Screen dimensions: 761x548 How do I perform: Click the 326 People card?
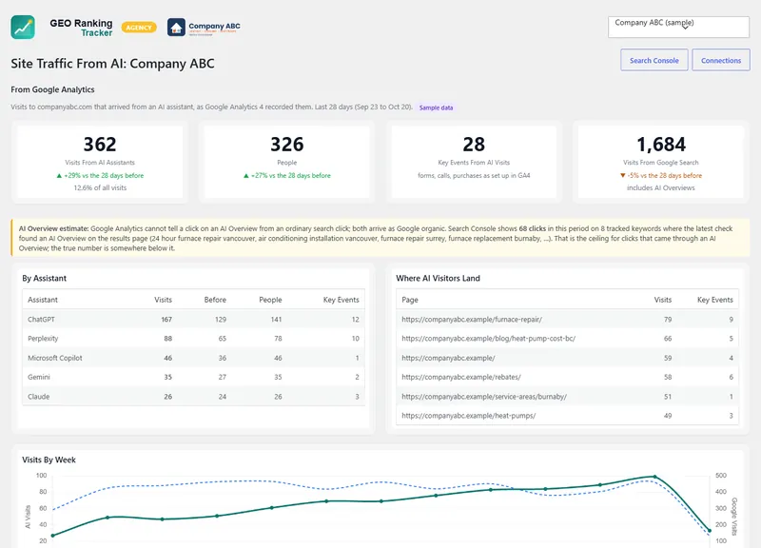287,162
